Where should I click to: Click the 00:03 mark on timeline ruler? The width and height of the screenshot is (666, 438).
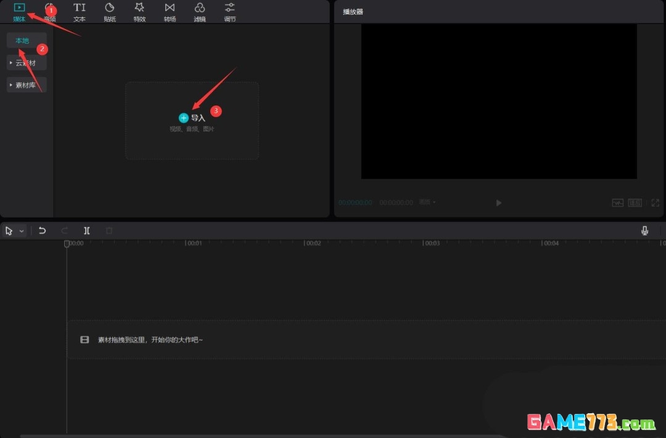tap(431, 243)
